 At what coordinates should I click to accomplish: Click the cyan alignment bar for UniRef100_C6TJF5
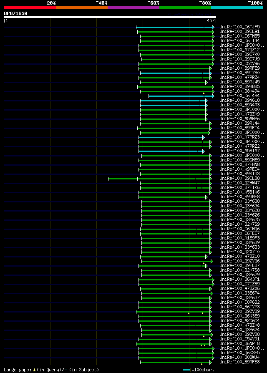click(x=175, y=28)
